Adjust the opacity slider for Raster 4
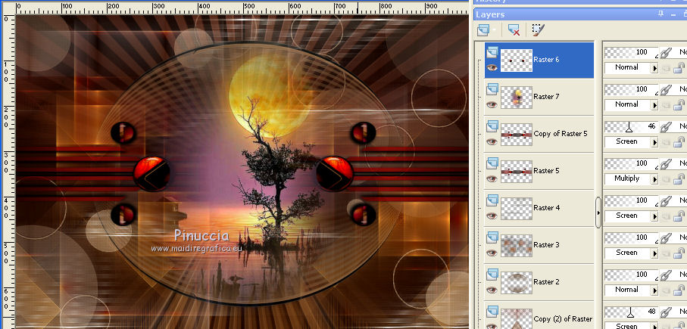687x329 pixels. click(632, 201)
